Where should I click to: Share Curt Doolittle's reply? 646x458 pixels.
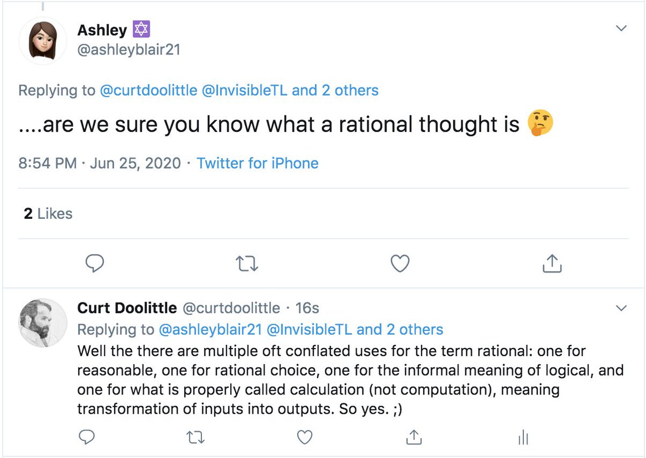coord(413,436)
